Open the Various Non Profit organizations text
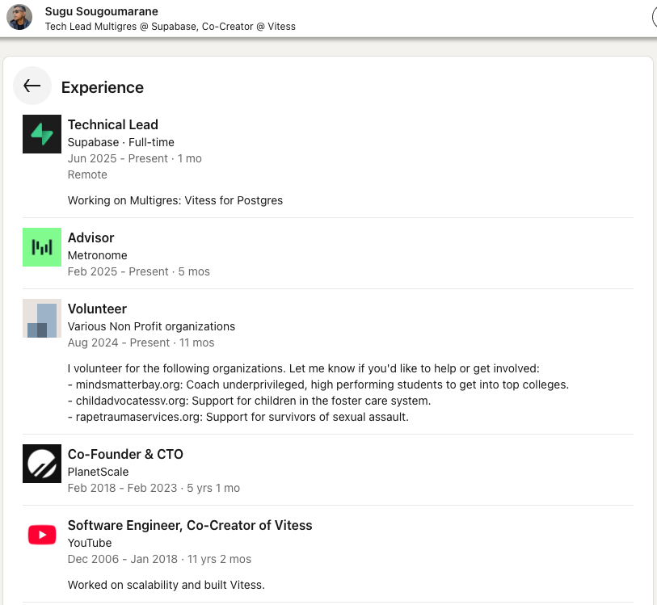The width and height of the screenshot is (657, 605). pos(151,326)
